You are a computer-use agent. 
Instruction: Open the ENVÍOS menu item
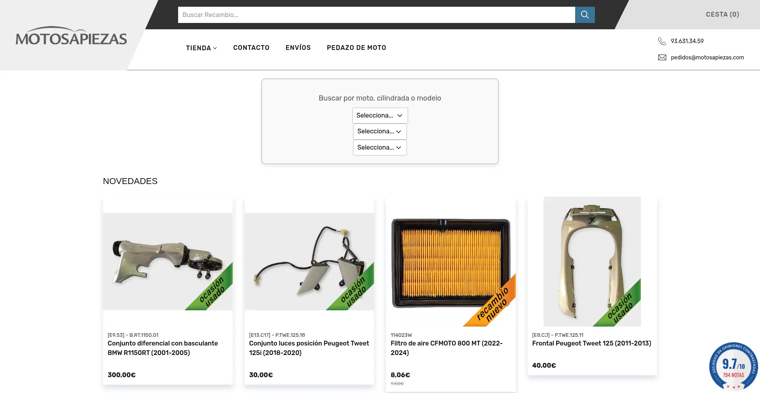(x=298, y=47)
